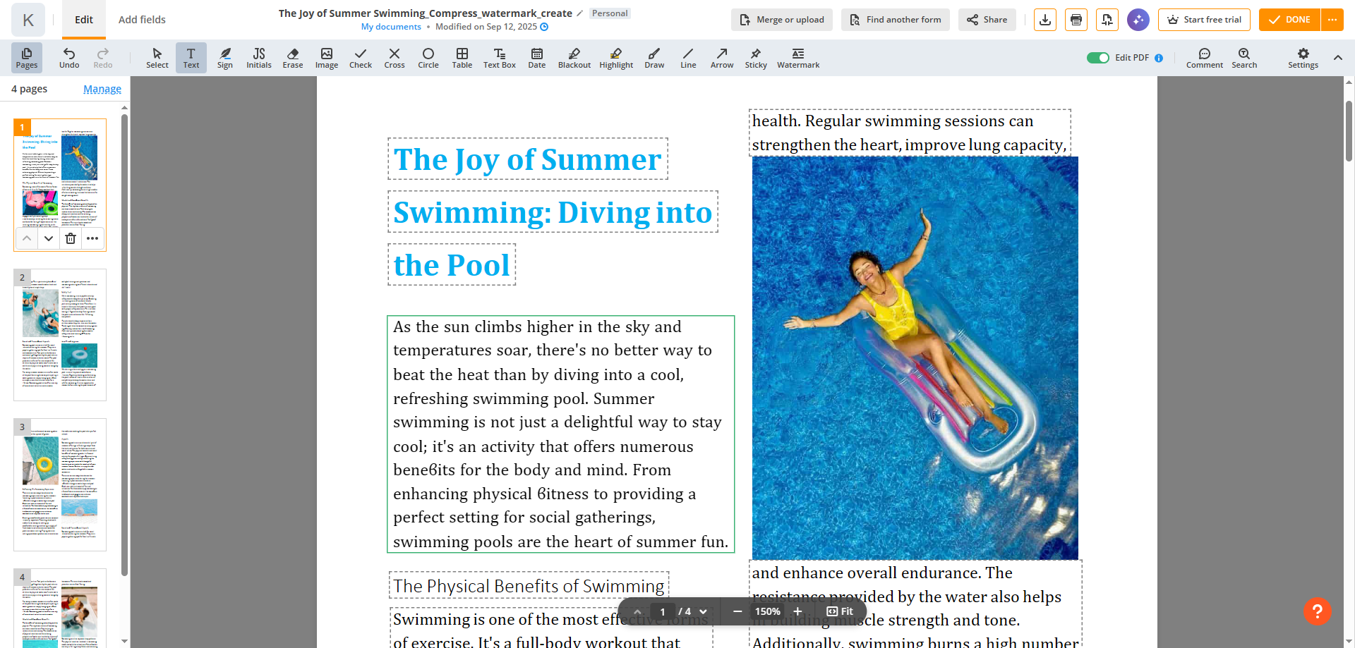
Task: Select the Blackout tool
Action: (574, 58)
